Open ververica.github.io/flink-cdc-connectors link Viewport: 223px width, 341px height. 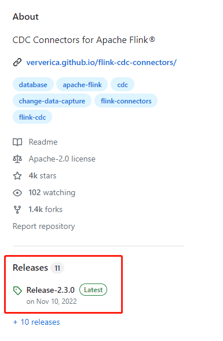(x=101, y=62)
